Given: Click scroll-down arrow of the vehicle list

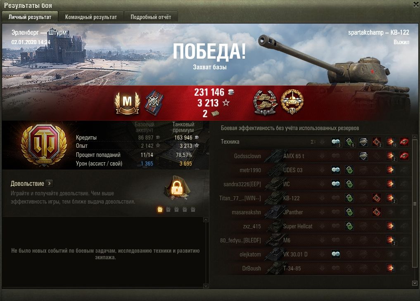Looking at the screenshot, I should 415,283.
